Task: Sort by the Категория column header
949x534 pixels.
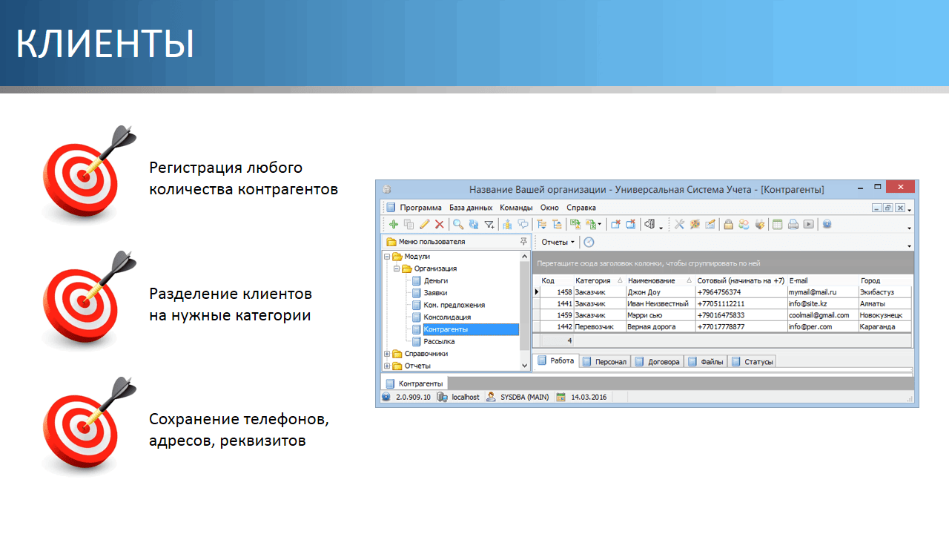Action: pos(593,280)
